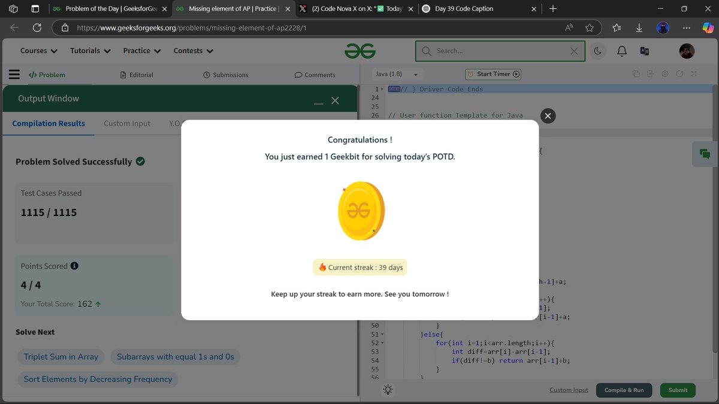Open the language translate icon
719x404 pixels.
(645, 51)
